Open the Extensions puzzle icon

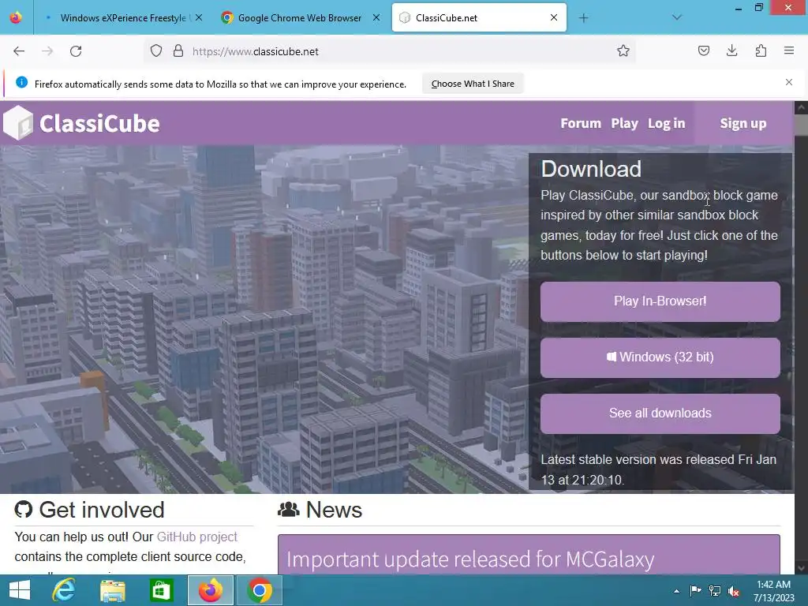coord(761,51)
